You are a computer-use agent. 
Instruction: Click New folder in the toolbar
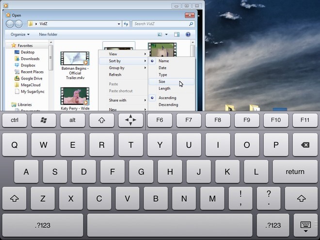click(48, 34)
